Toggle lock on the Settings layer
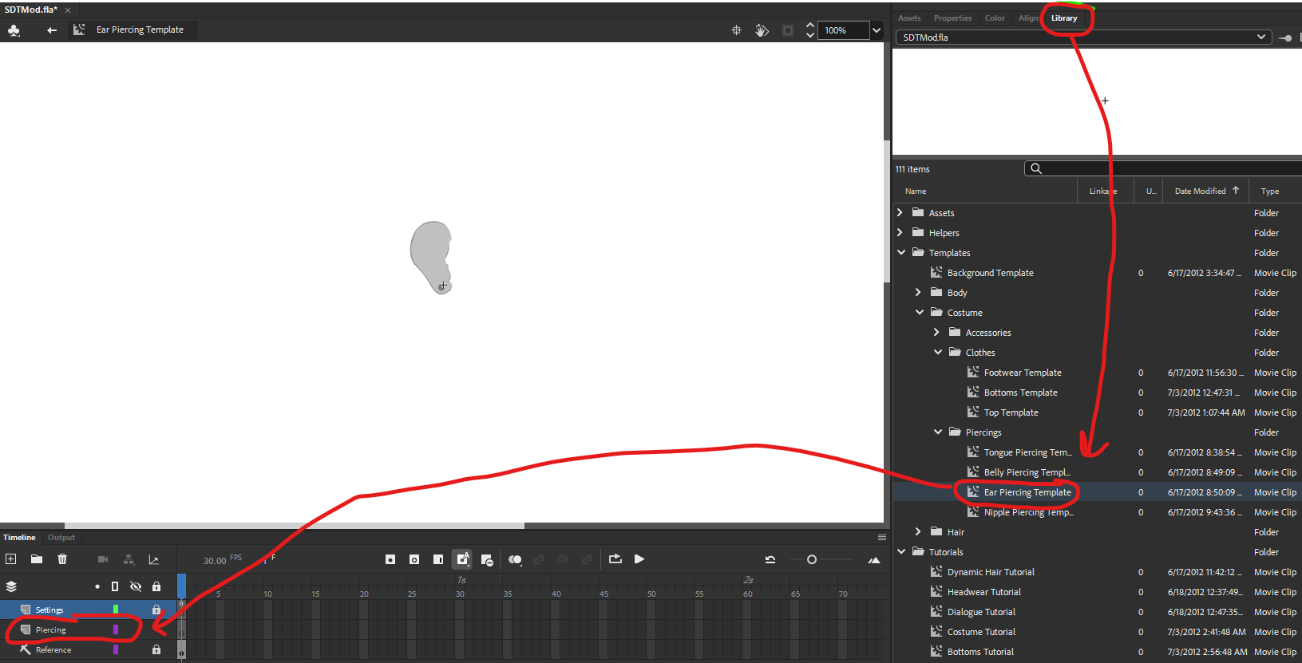1302x663 pixels. tap(156, 610)
